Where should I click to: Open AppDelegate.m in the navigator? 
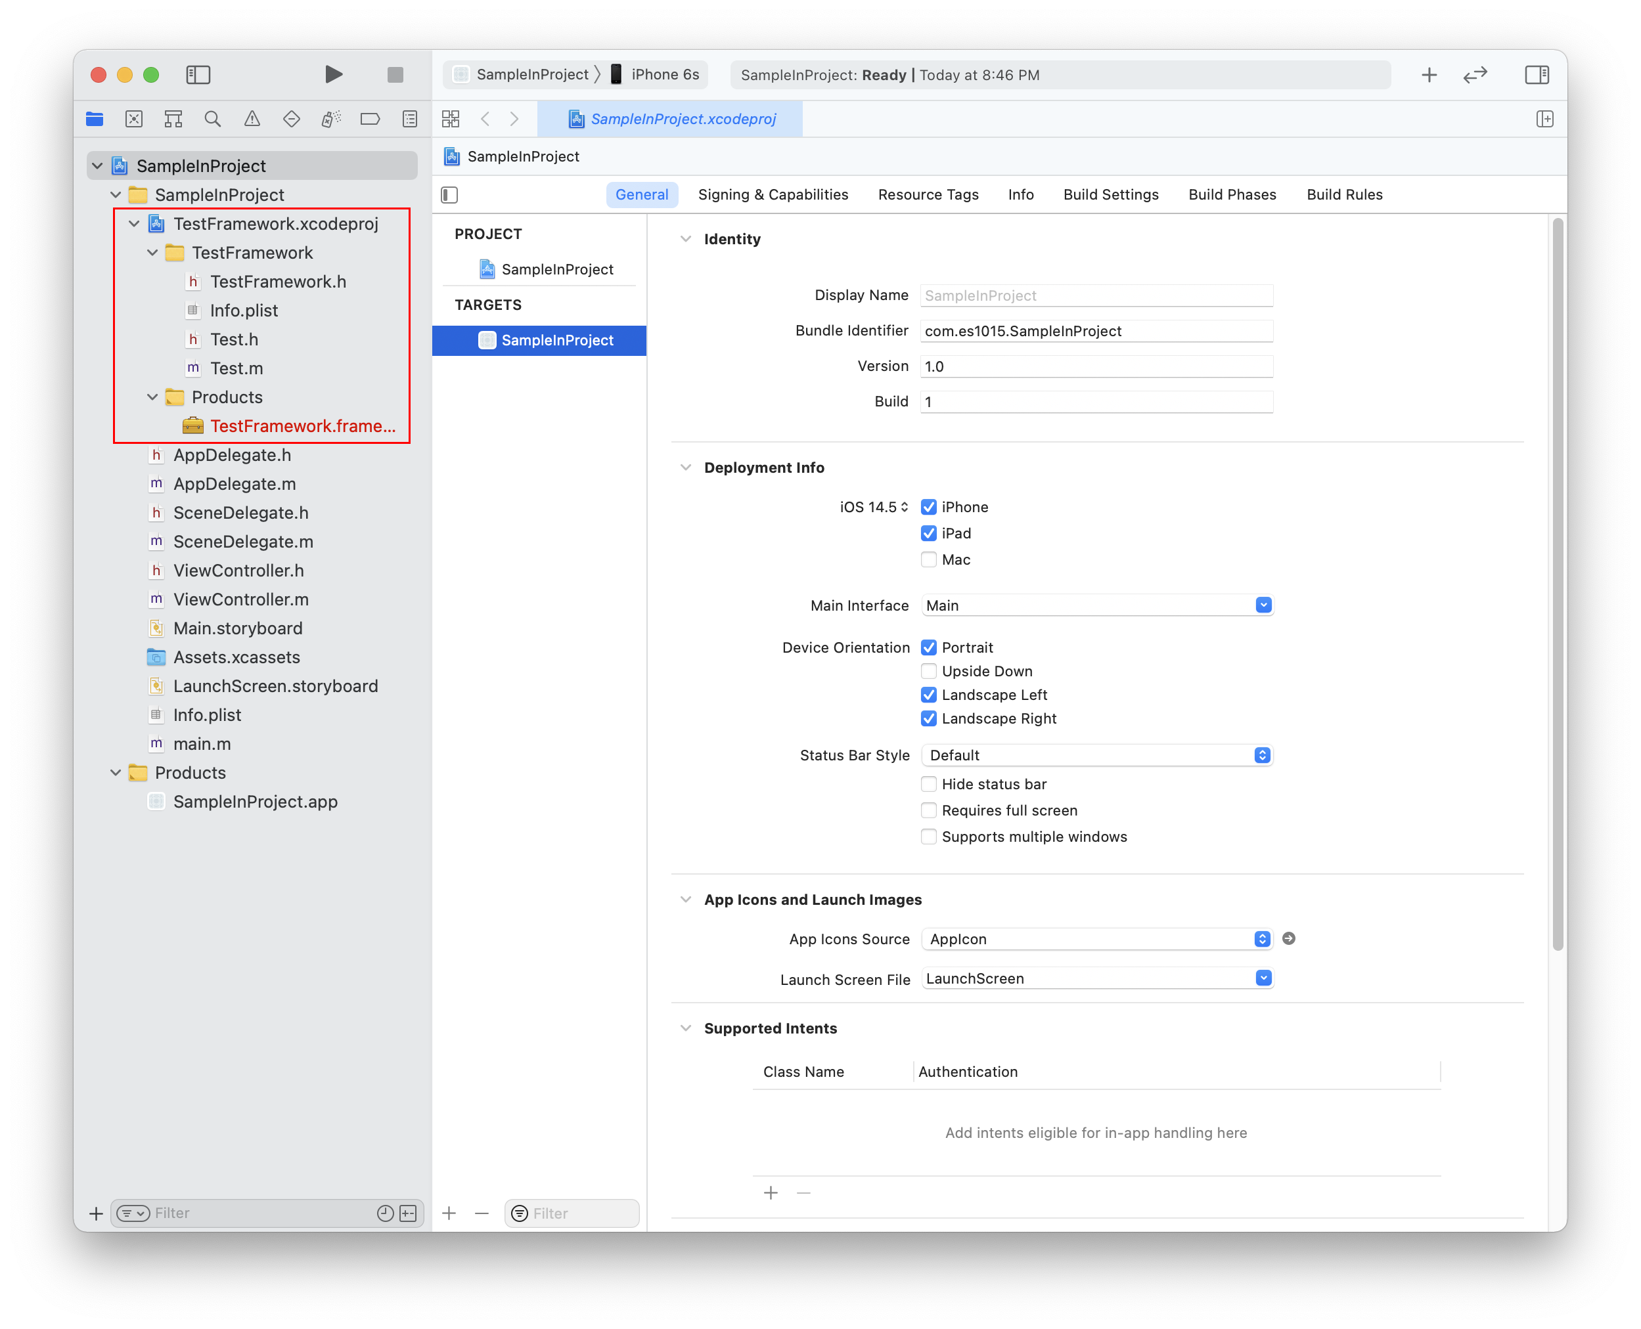point(235,484)
